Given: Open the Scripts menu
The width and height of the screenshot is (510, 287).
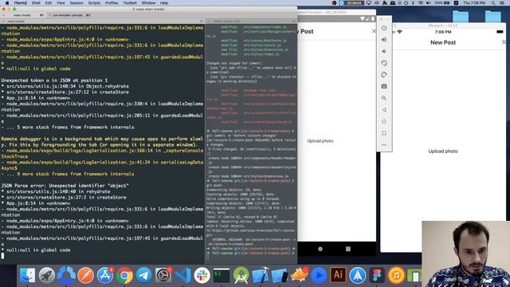Looking at the screenshot, I should 94,3.
